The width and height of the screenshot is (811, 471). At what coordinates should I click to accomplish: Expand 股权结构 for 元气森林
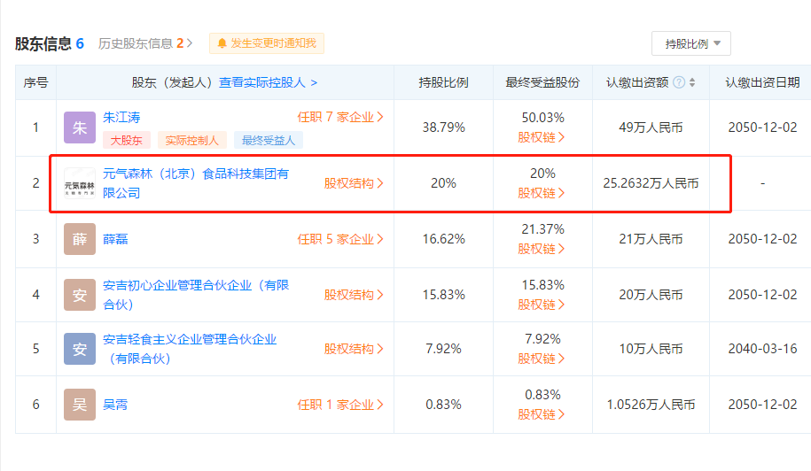354,183
